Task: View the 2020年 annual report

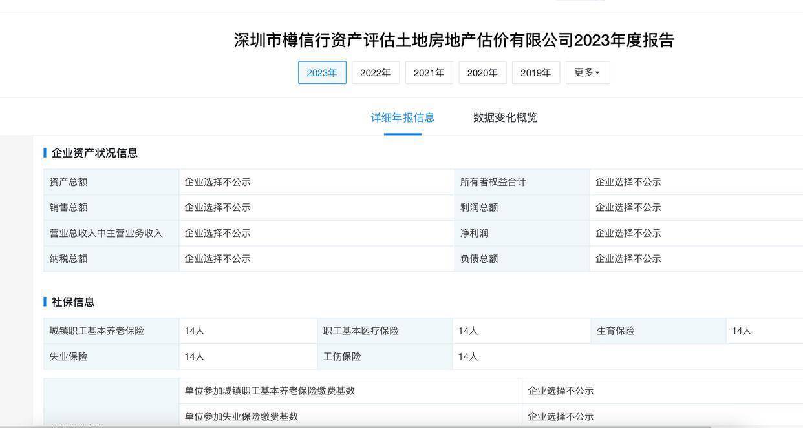Action: (x=482, y=73)
